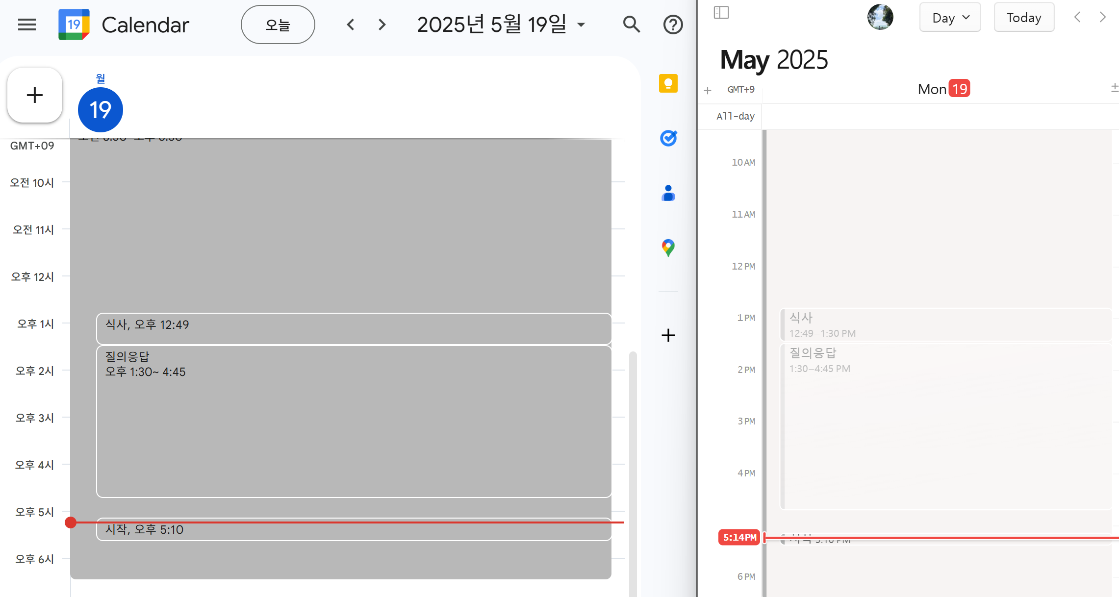
Task: Expand the 2025년 5월 19일 date picker
Action: pyautogui.click(x=501, y=25)
